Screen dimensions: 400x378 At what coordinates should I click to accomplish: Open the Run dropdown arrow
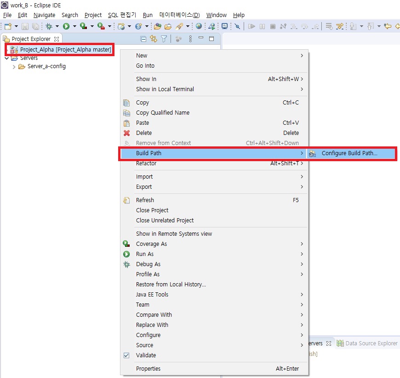point(74,26)
